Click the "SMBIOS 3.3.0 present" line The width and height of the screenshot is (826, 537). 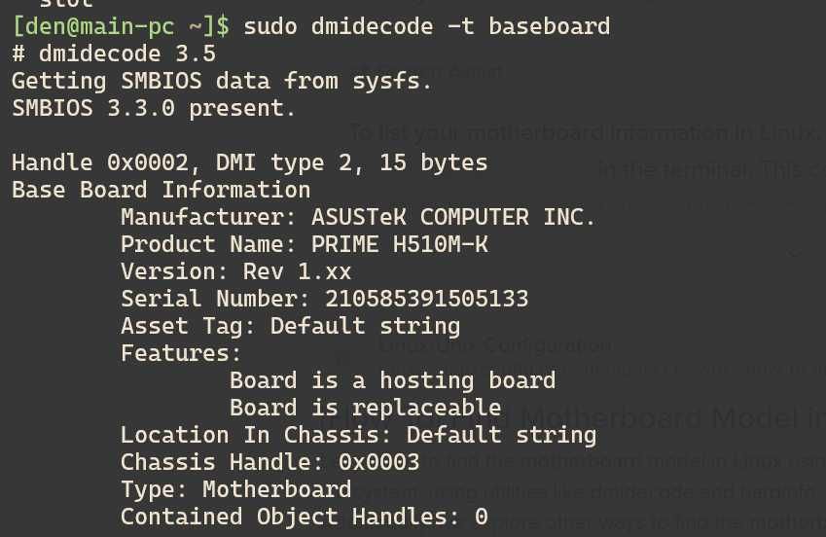[x=154, y=108]
